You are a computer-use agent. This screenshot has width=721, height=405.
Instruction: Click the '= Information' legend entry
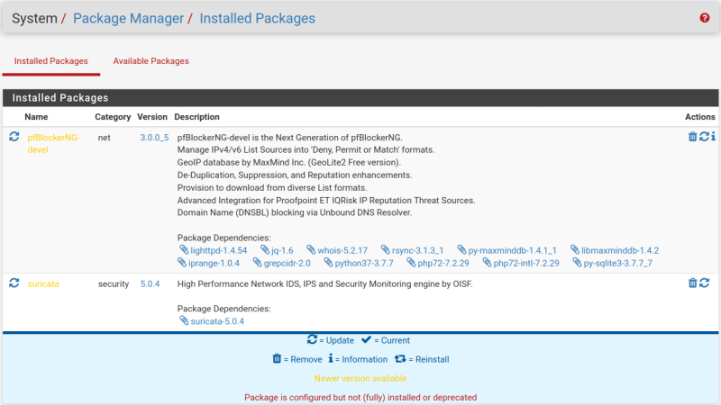click(358, 359)
